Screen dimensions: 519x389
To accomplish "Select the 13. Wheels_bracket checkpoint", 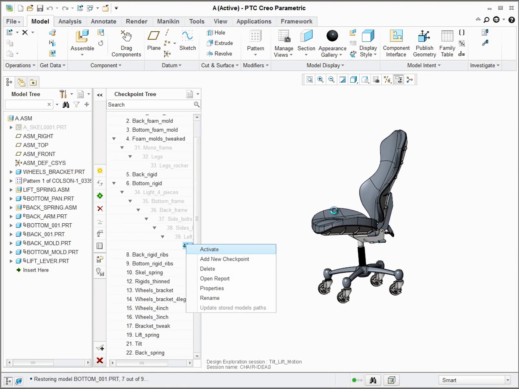I will (154, 290).
